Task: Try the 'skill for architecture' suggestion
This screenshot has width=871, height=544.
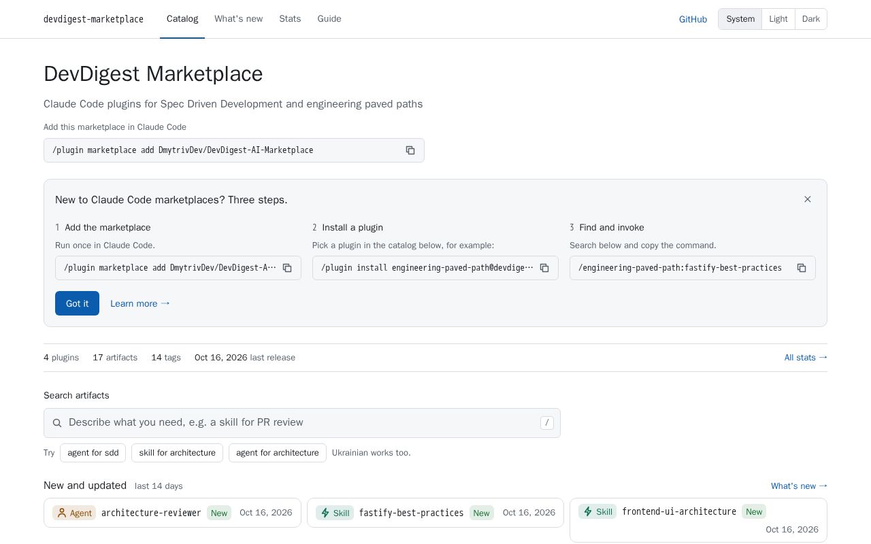Action: 177,453
